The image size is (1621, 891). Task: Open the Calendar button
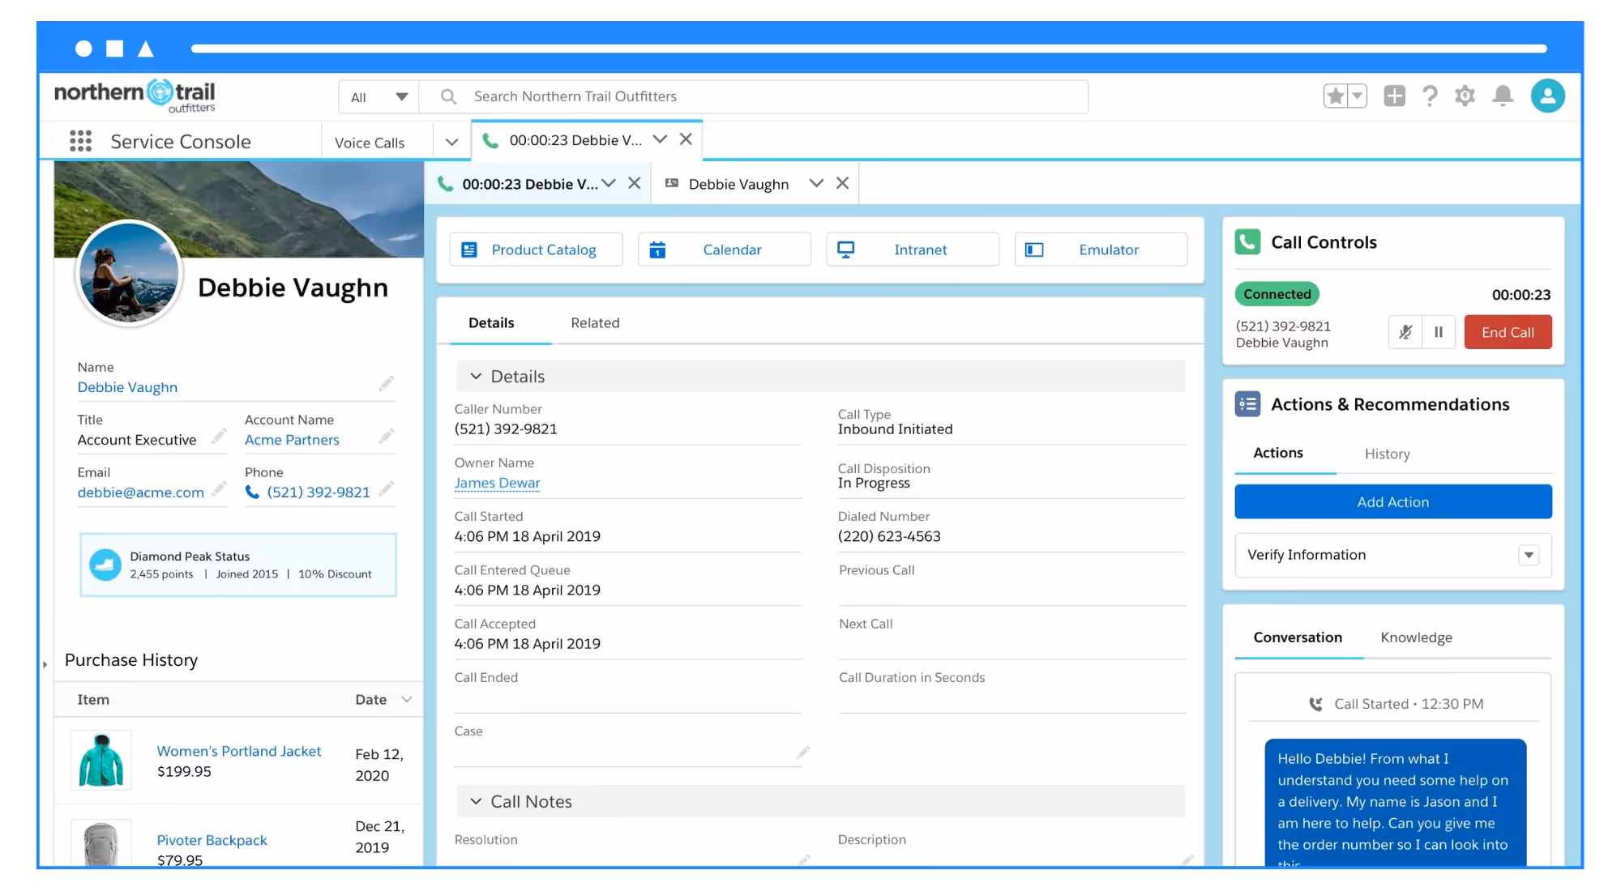pos(724,249)
